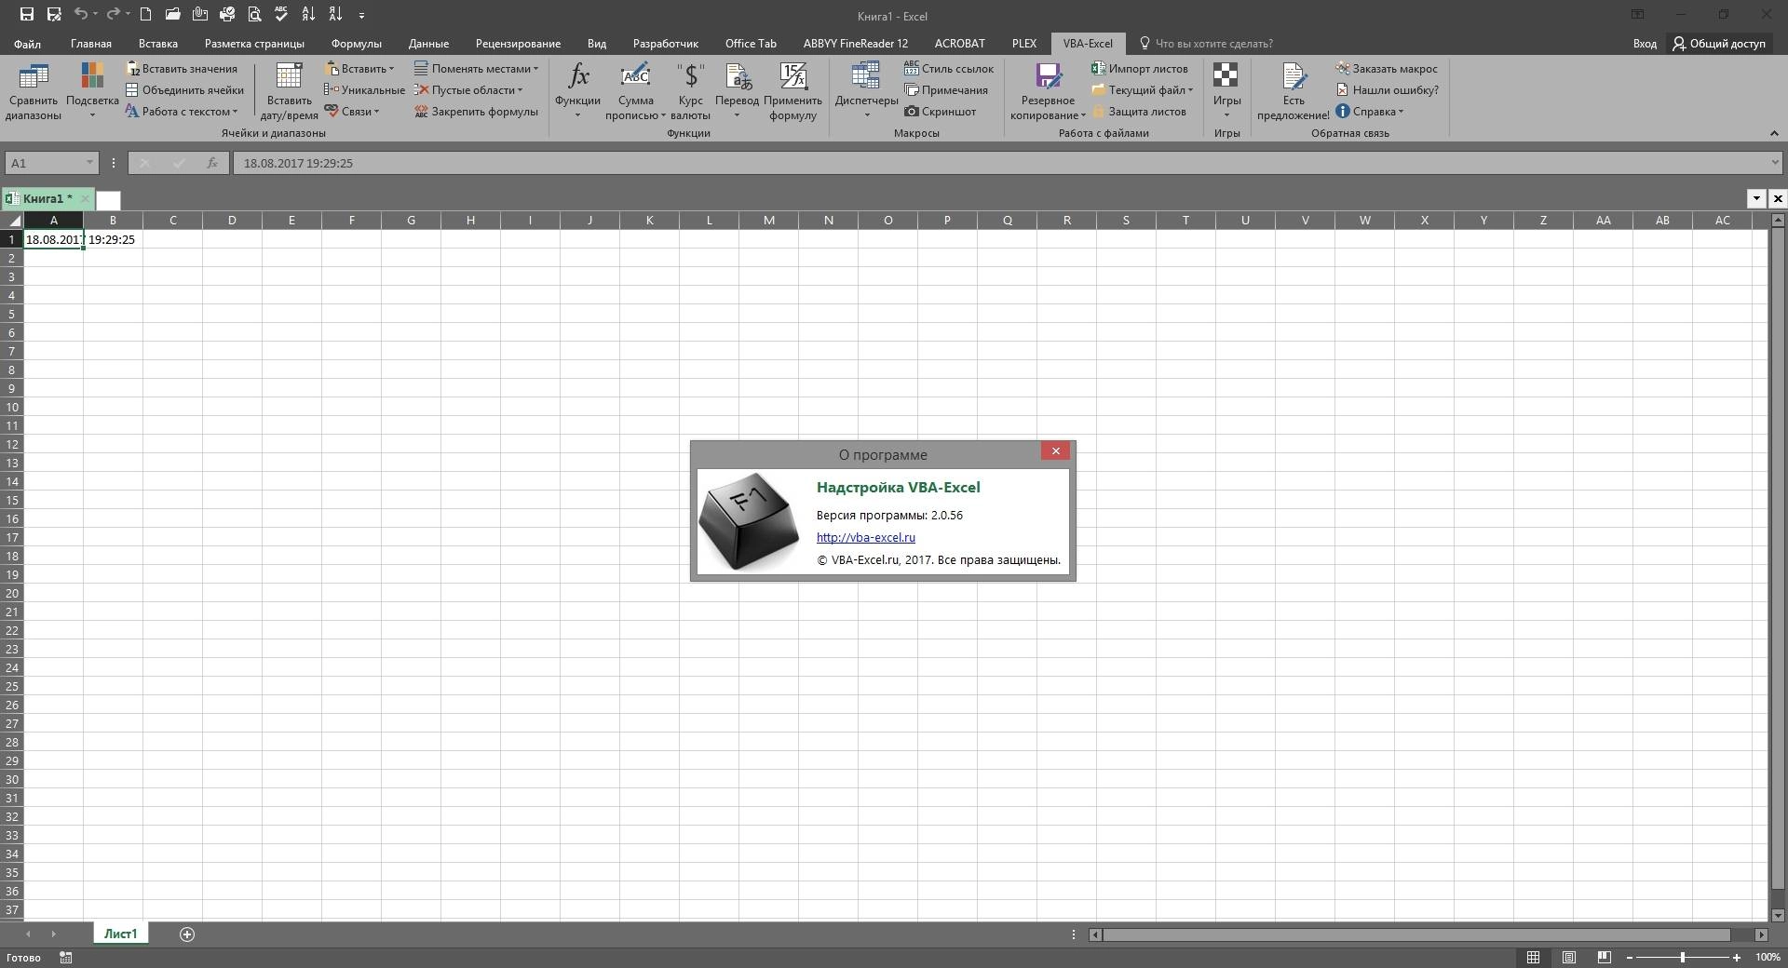Image resolution: width=1788 pixels, height=968 pixels.
Task: Click Нашли ошибку? button
Action: 1388,90
